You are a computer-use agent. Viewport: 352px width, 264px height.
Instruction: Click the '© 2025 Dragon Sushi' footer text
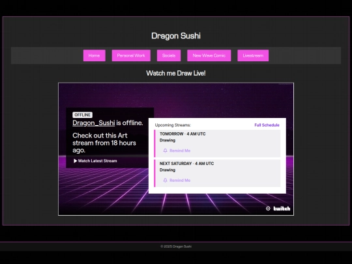176,246
